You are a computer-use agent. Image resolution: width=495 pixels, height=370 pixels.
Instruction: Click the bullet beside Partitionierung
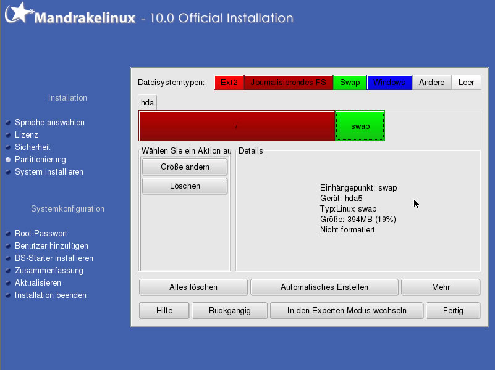tap(8, 160)
